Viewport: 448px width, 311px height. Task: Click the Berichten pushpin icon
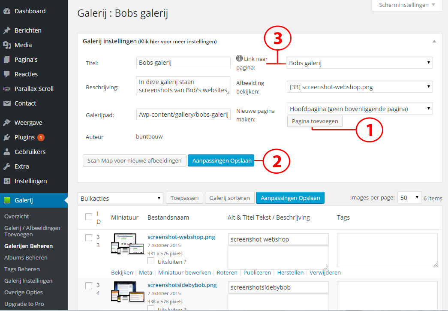pyautogui.click(x=7, y=30)
